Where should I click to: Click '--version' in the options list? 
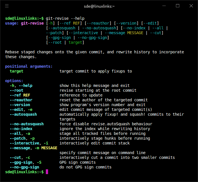pyautogui.click(x=20, y=105)
